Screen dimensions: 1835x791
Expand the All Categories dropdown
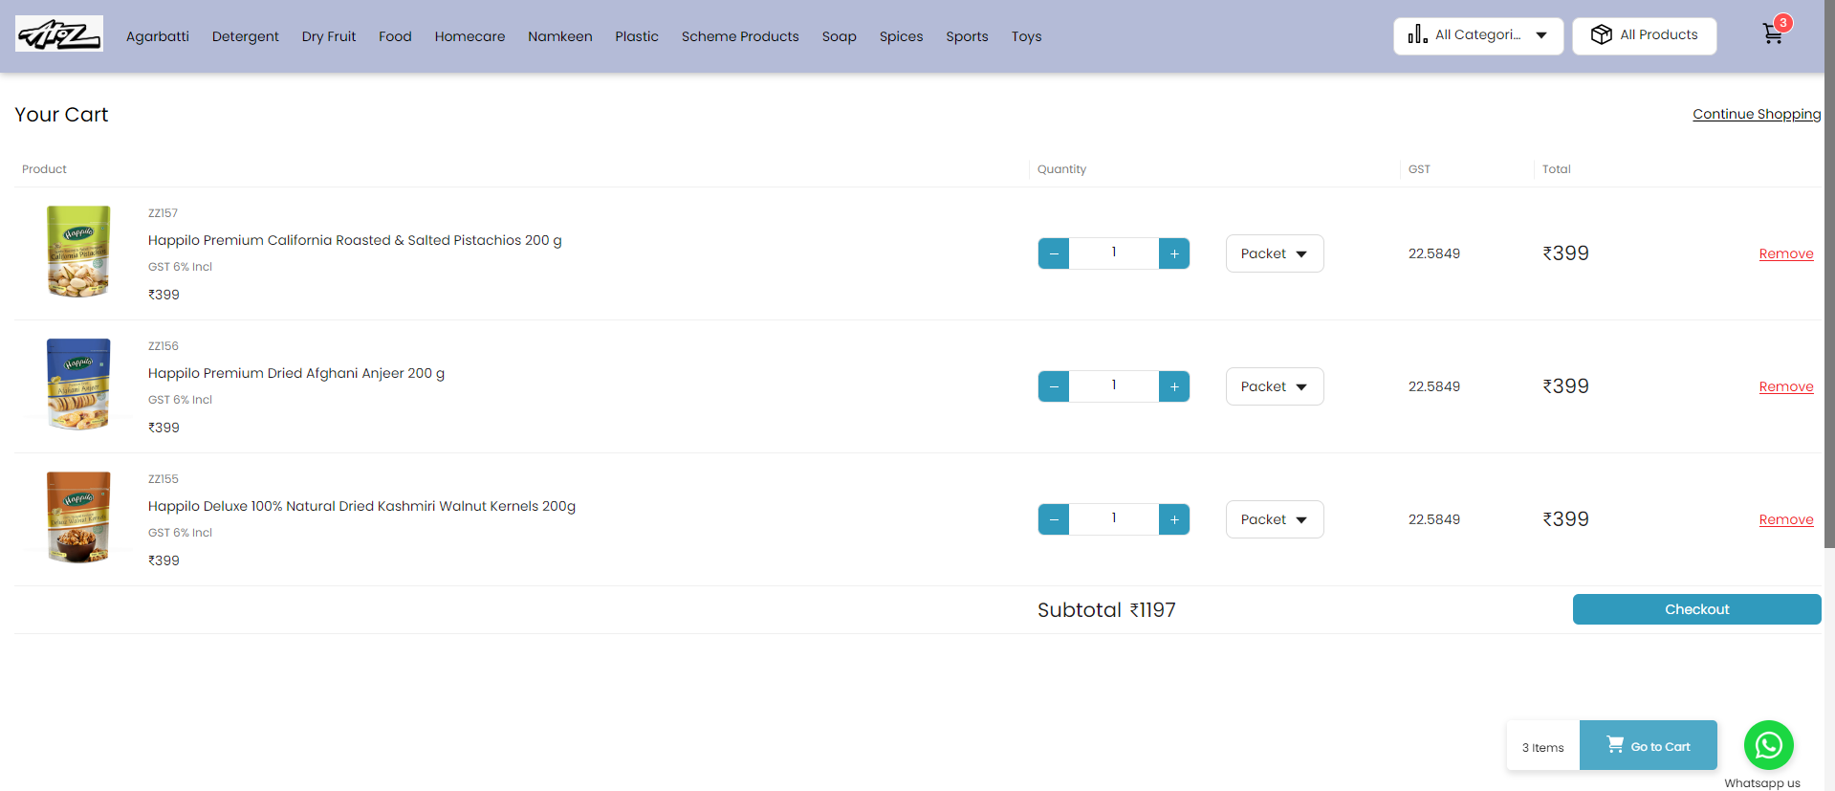click(x=1478, y=35)
